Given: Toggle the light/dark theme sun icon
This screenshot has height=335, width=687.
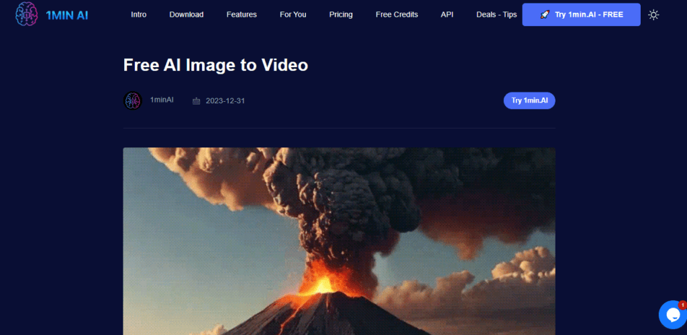Looking at the screenshot, I should [653, 15].
